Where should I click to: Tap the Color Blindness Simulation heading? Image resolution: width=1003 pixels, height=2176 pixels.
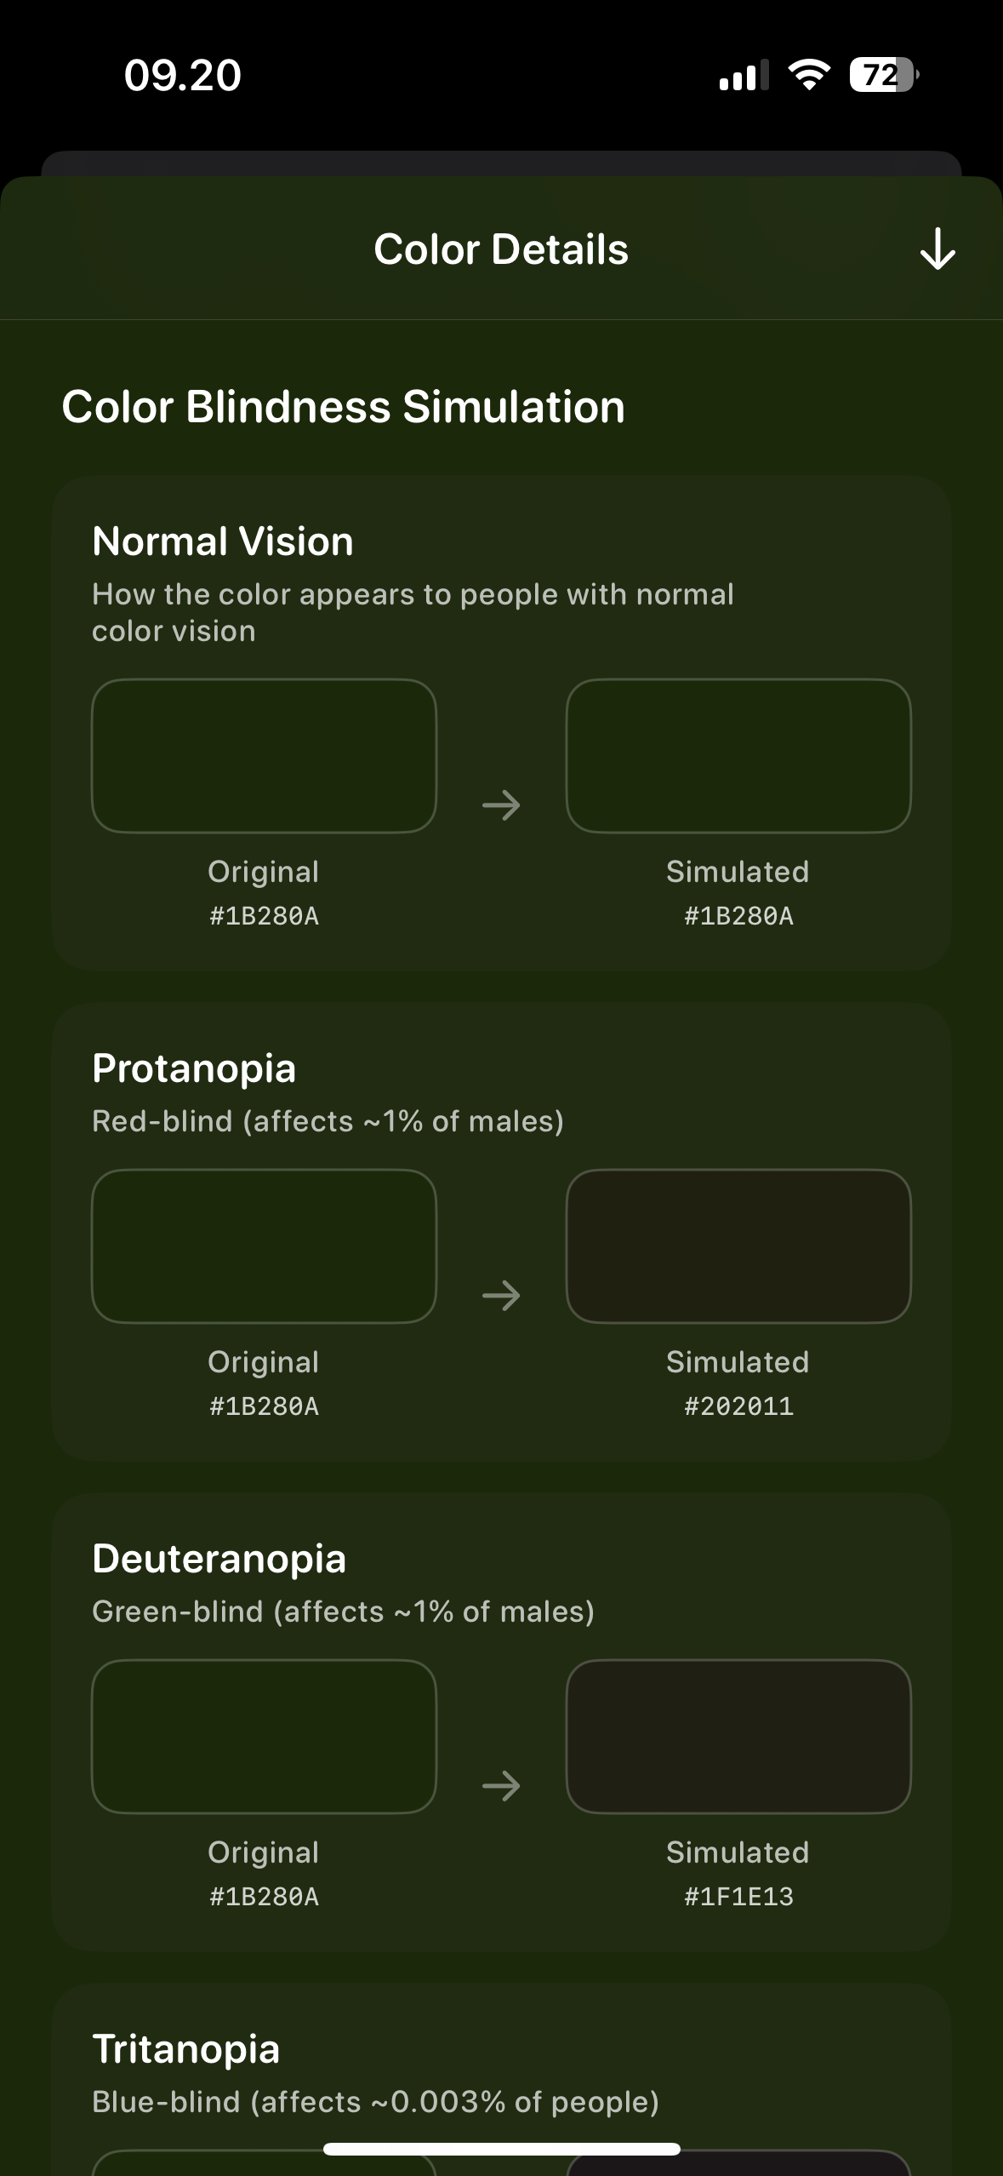pyautogui.click(x=343, y=407)
